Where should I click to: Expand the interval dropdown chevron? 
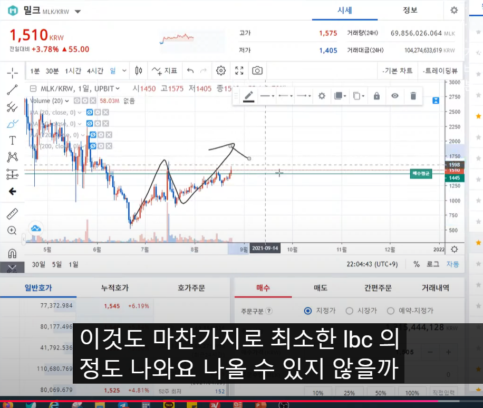click(x=124, y=71)
